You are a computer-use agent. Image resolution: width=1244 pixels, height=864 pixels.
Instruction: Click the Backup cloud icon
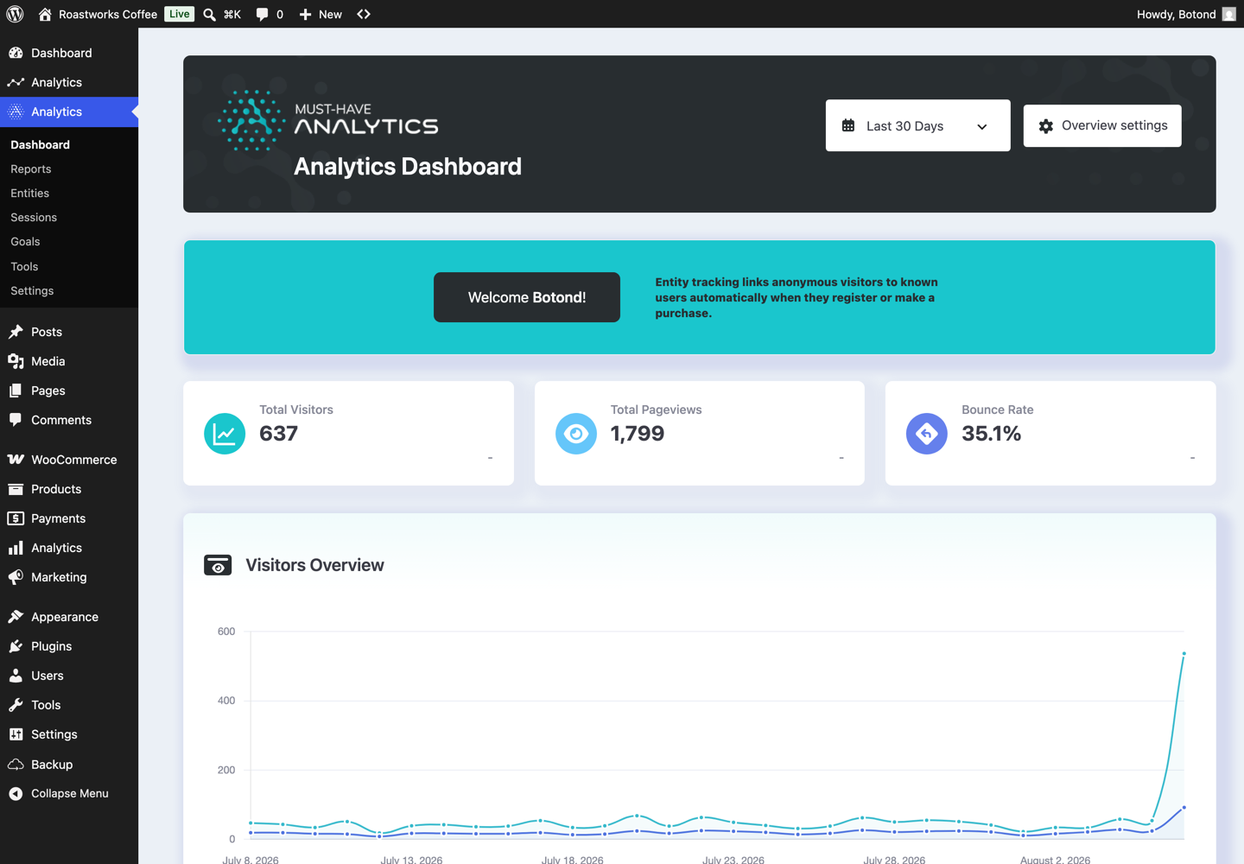(x=16, y=765)
